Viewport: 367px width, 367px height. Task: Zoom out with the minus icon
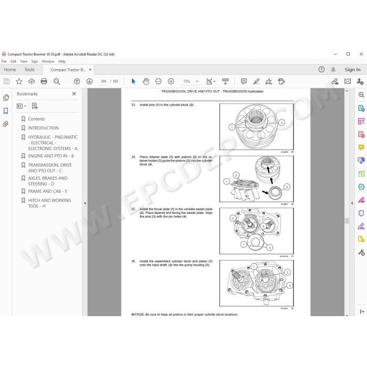tap(158, 81)
